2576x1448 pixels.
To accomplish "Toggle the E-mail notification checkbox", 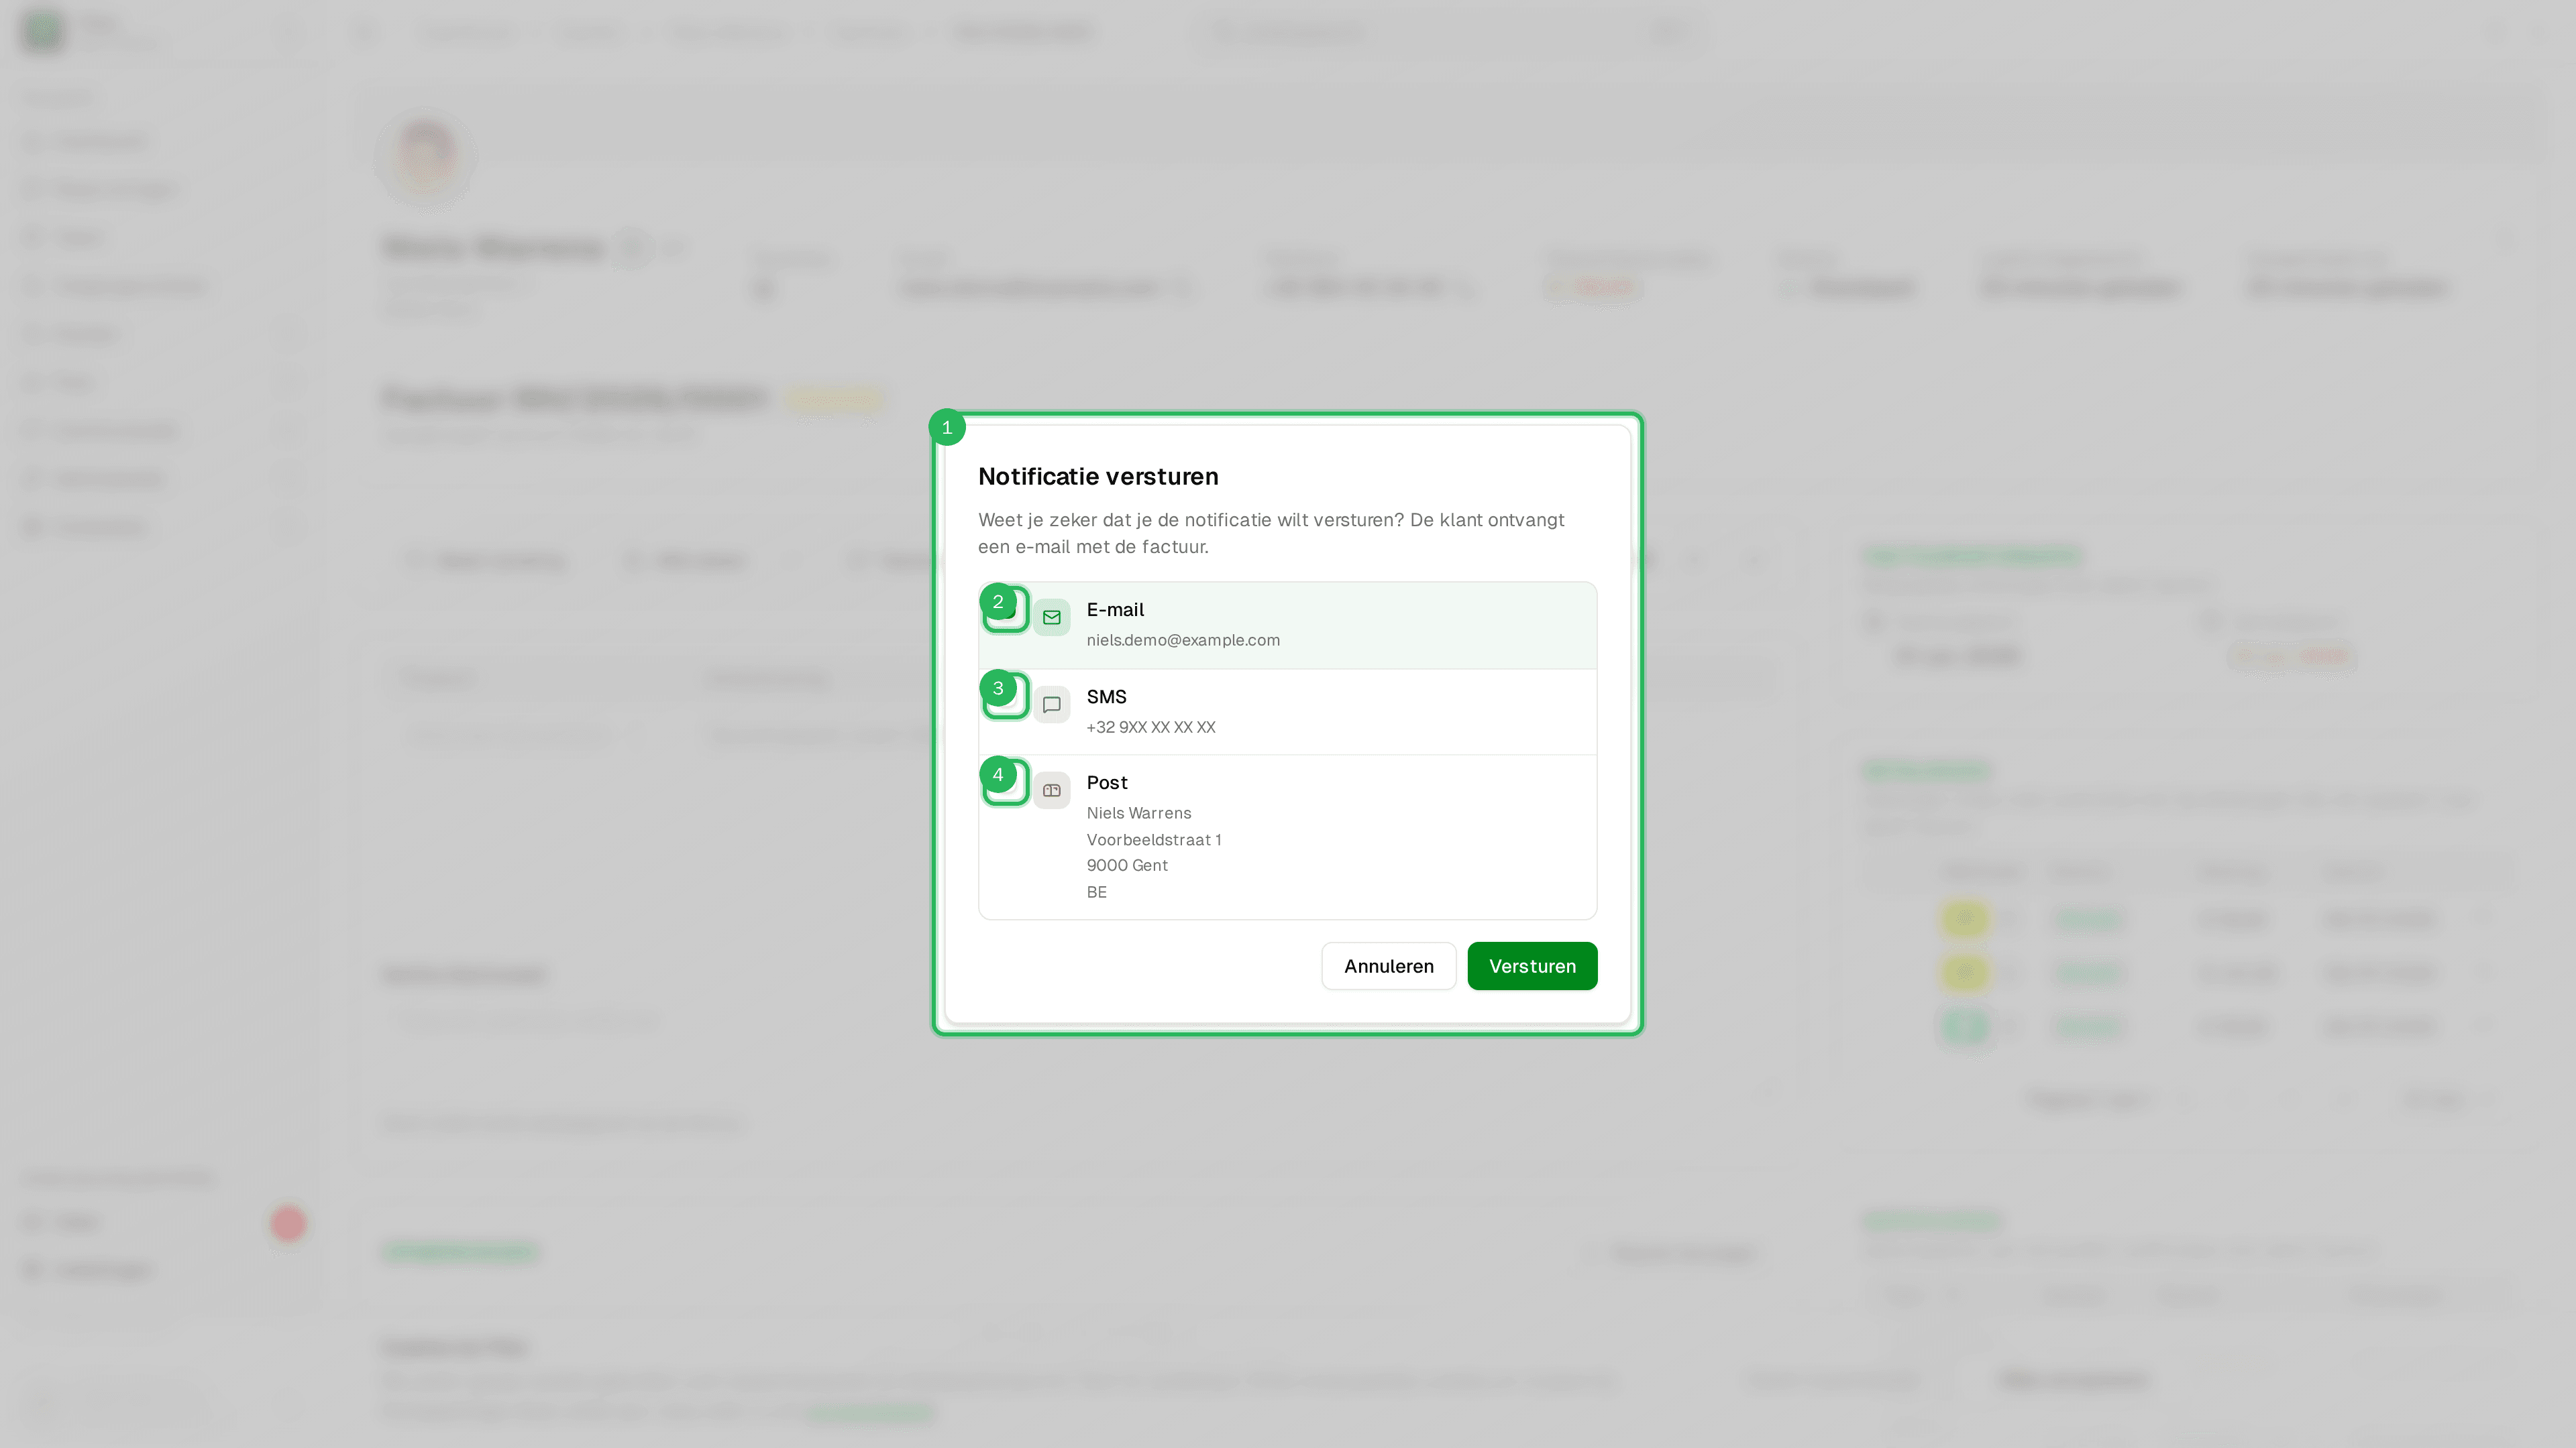I will 1006,609.
